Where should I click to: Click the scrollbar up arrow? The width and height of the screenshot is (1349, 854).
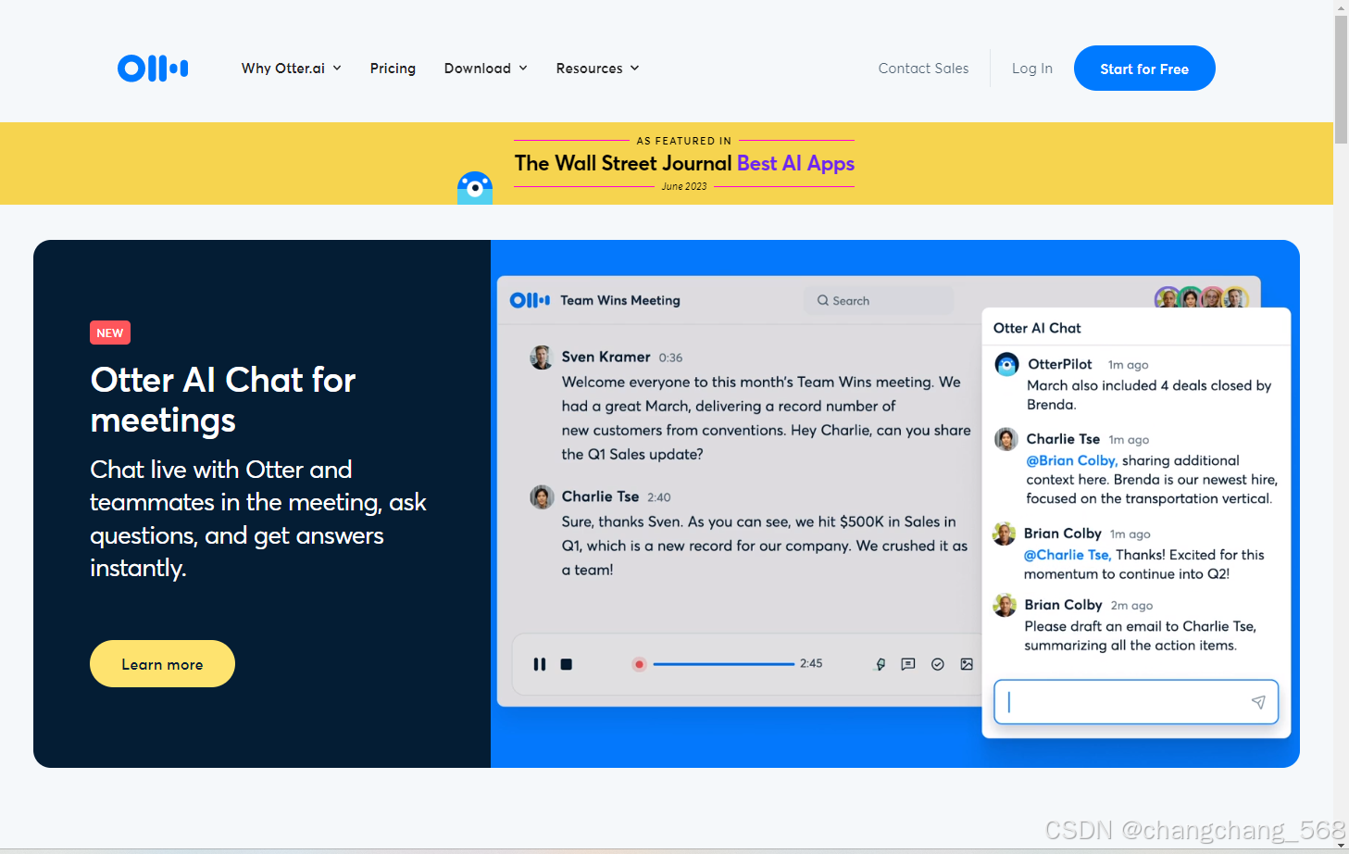coord(1341,7)
